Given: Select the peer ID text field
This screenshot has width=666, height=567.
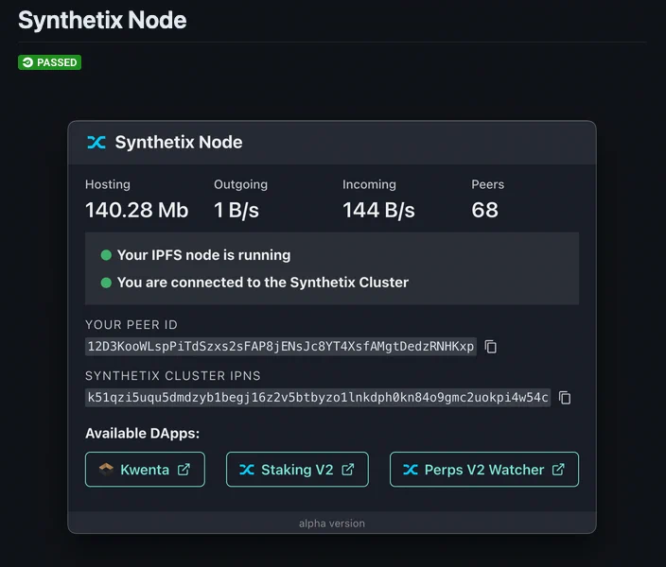Looking at the screenshot, I should pos(281,347).
